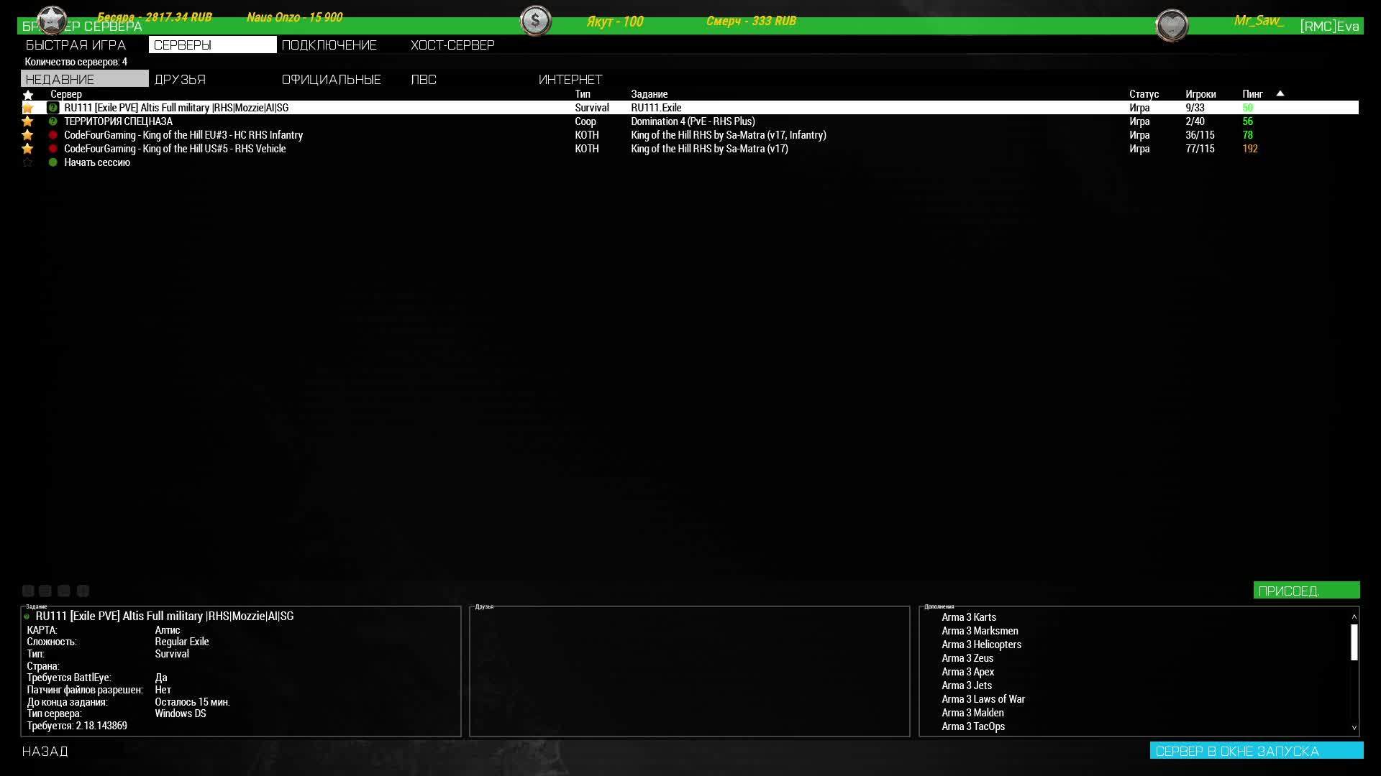The image size is (1381, 776).
Task: Sort servers using the Пинг sort arrow
Action: coord(1280,93)
